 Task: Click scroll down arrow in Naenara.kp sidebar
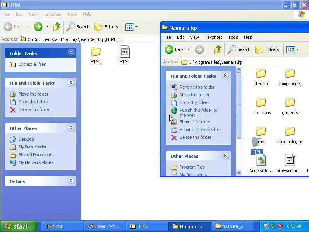(x=239, y=172)
